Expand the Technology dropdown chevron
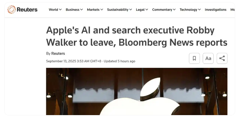The image size is (237, 117). [x=199, y=10]
